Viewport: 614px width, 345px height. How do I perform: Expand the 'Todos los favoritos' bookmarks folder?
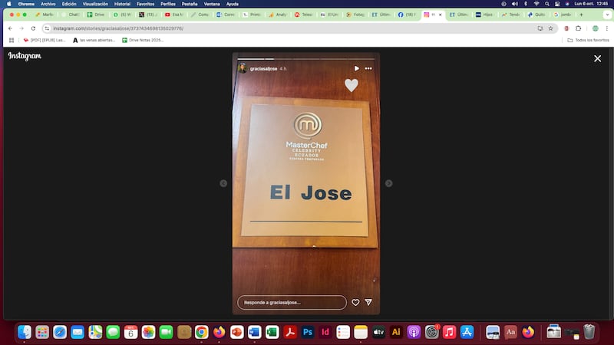[x=587, y=40]
